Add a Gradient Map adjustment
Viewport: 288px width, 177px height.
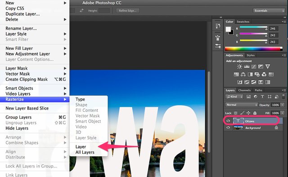268,82
